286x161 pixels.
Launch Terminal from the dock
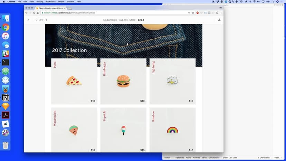6,63
